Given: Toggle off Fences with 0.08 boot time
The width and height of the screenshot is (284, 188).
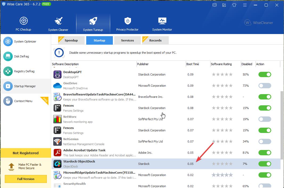Looking at the screenshot, I should tap(265, 108).
